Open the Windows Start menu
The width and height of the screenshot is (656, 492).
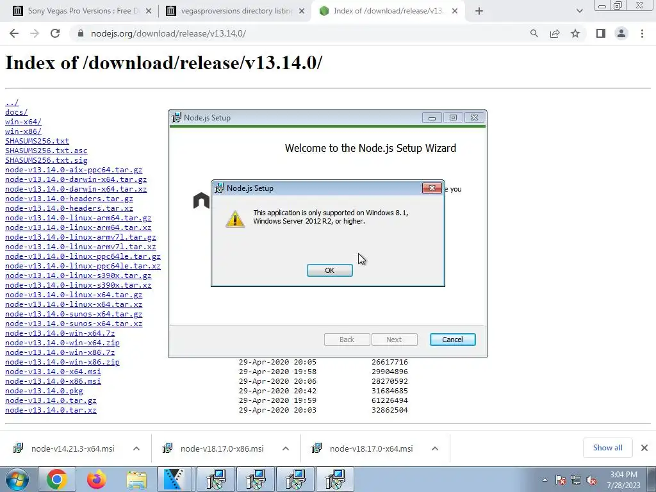[x=17, y=479]
